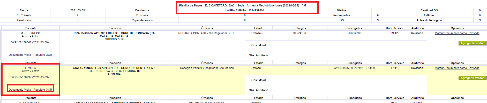
Task: Click the Actas de Recogida label
Action: (429, 20)
